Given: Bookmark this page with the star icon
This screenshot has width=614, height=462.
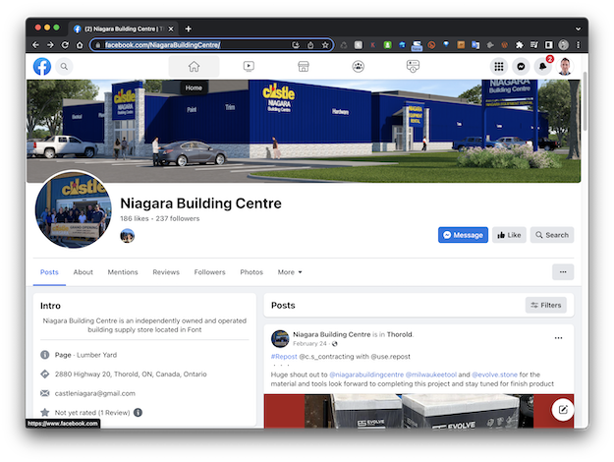Looking at the screenshot, I should [x=325, y=45].
